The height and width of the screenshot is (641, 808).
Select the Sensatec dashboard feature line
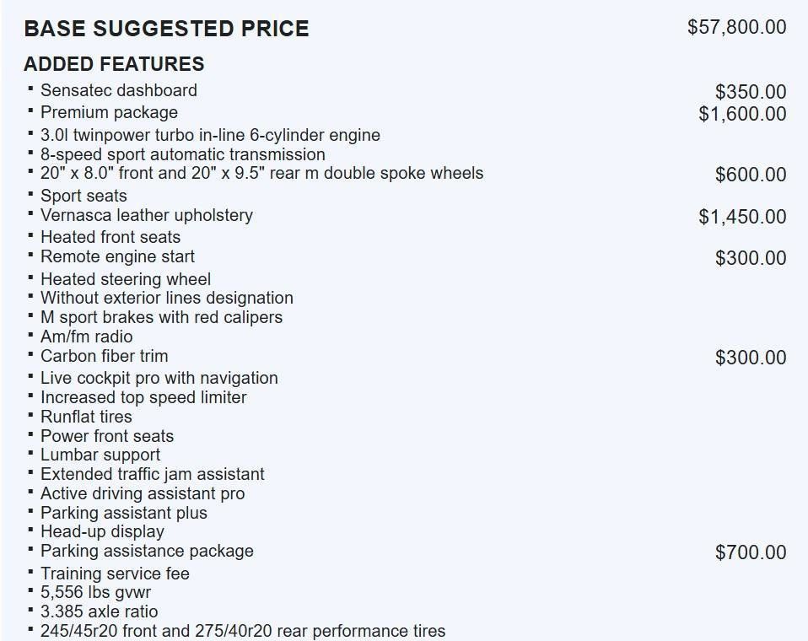tap(118, 90)
